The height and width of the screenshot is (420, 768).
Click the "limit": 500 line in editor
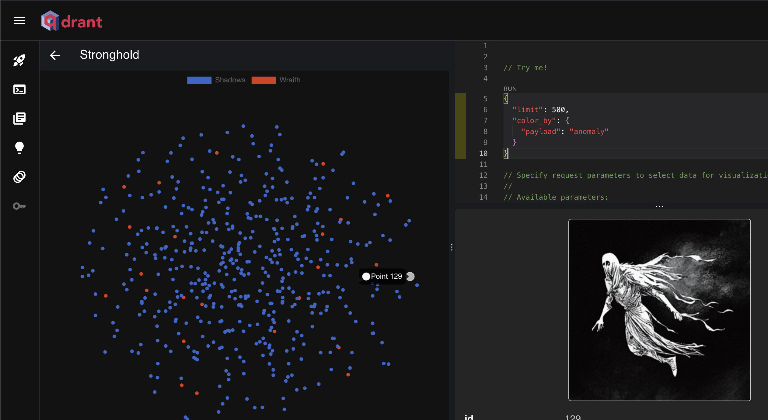click(540, 110)
